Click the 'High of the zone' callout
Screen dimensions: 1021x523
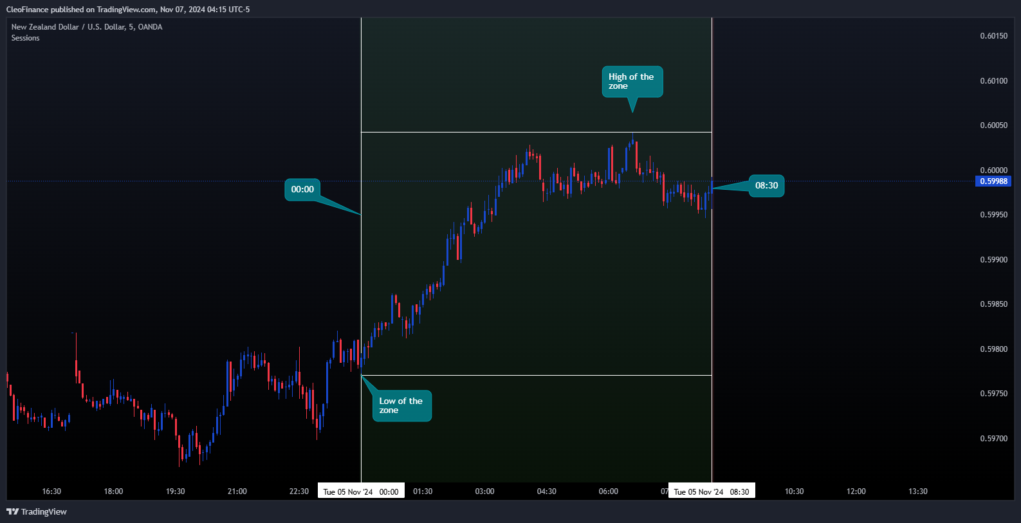[x=632, y=82]
